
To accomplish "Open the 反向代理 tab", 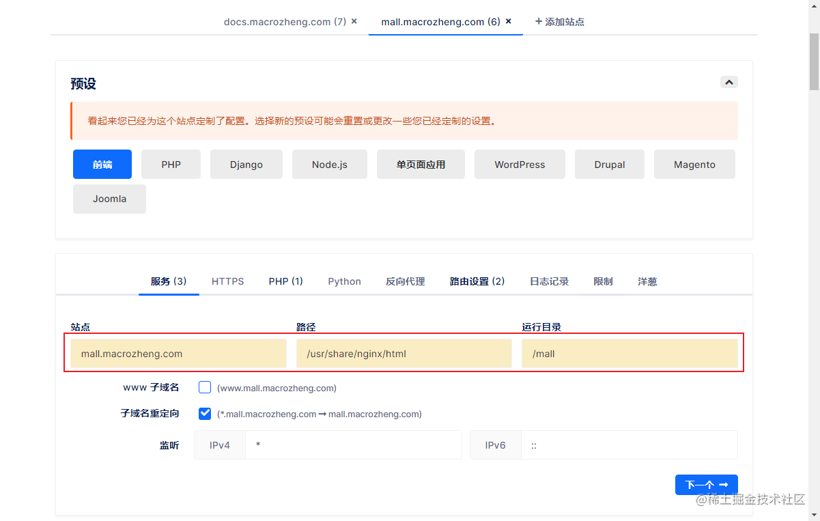I will (405, 281).
